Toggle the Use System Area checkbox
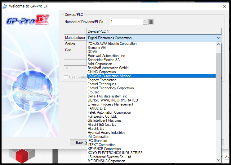Screen dimensions: 231x165 pyautogui.click(x=66, y=77)
